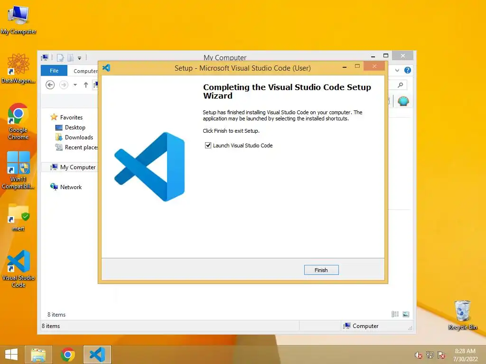Open DataWagon desktop shortcut
The image size is (486, 364).
click(19, 68)
